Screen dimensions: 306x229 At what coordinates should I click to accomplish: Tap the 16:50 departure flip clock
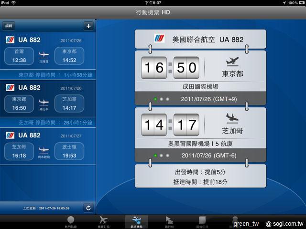170,68
